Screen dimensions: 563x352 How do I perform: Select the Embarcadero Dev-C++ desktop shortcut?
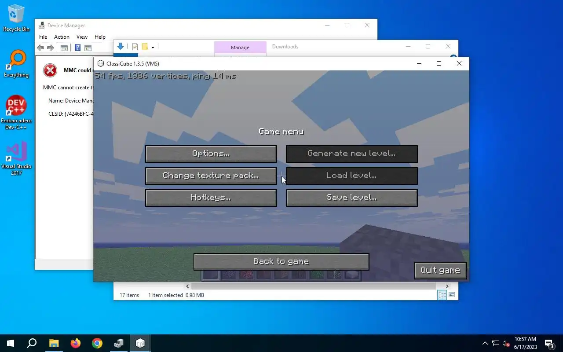[16, 112]
